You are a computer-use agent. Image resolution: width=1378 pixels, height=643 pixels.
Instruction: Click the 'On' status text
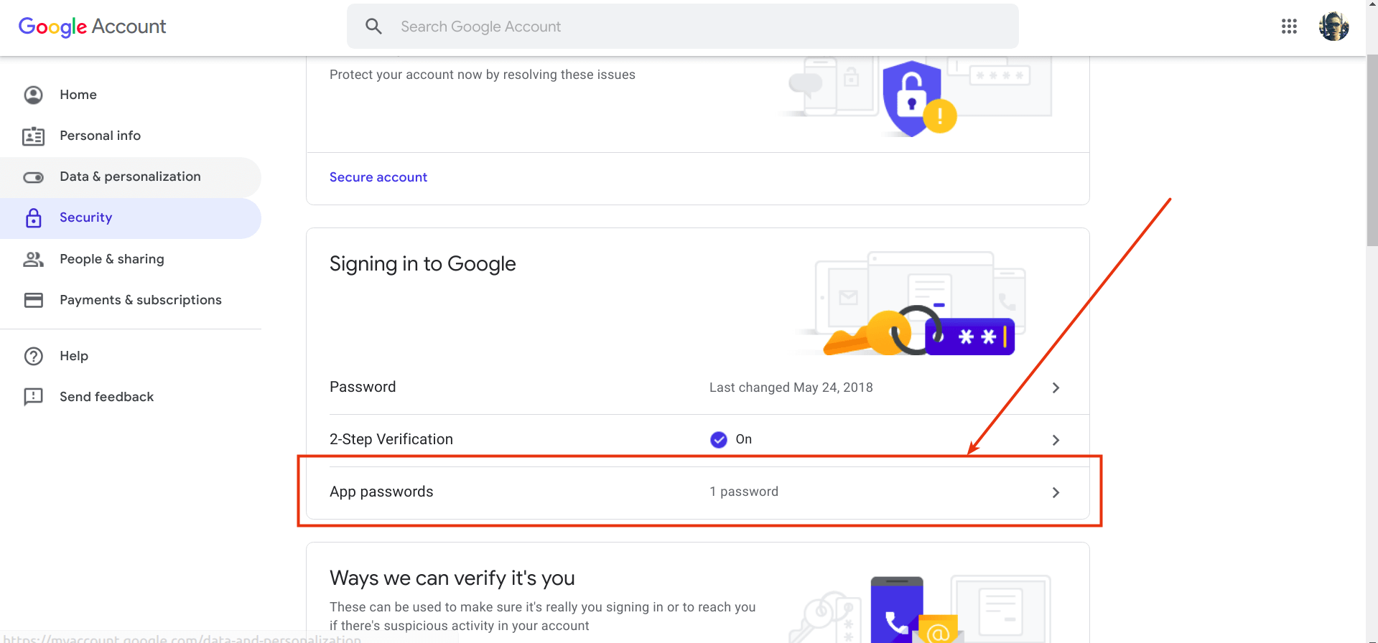pyautogui.click(x=744, y=439)
